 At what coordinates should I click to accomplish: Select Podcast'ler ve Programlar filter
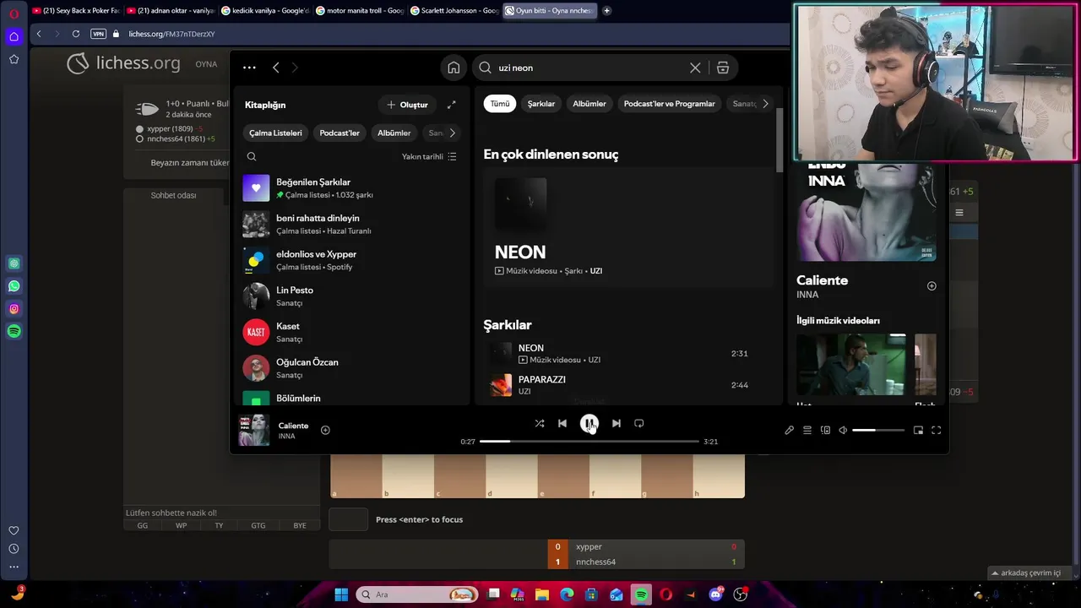click(x=669, y=104)
